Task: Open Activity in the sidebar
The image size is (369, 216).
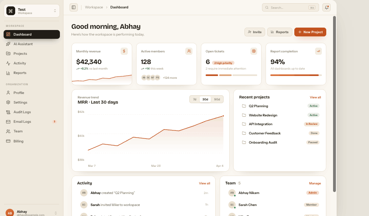Action: point(32,63)
